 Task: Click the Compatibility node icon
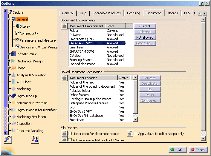(x=17, y=33)
